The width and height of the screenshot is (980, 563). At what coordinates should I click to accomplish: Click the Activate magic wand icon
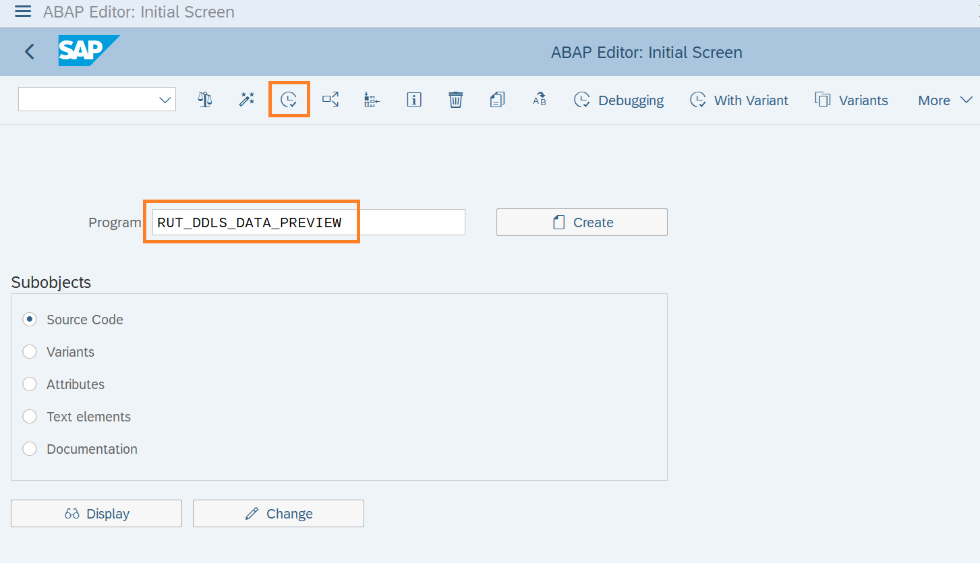[247, 100]
